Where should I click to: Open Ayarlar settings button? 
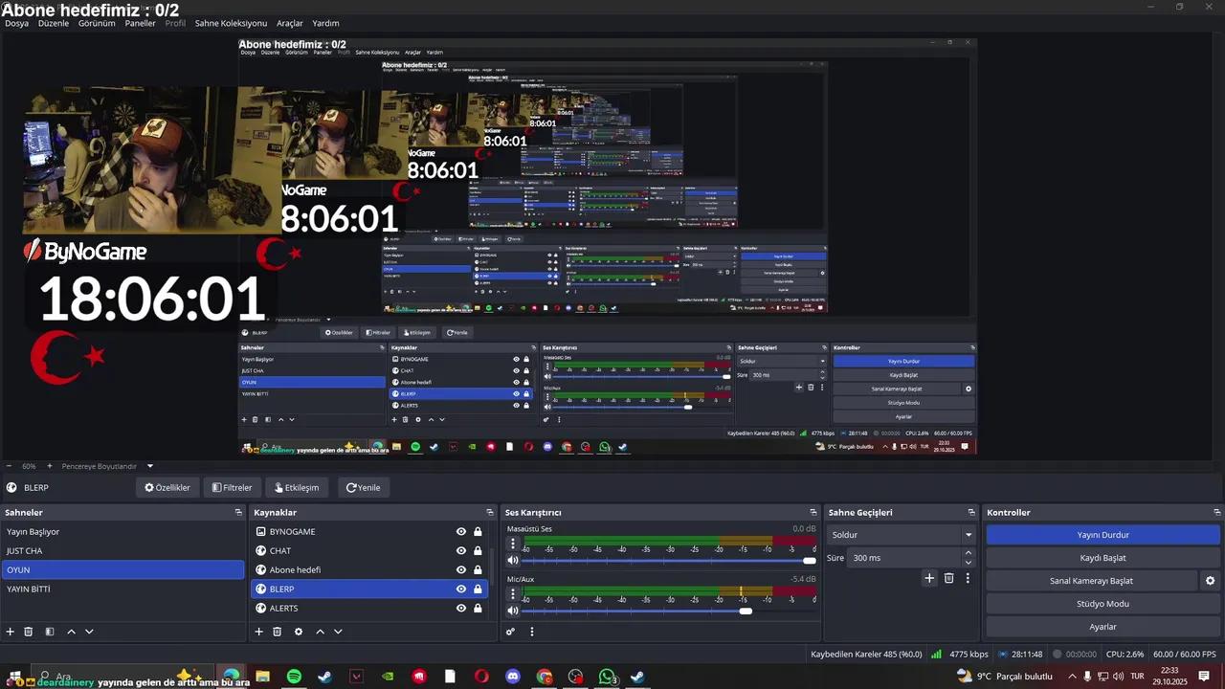[1102, 627]
